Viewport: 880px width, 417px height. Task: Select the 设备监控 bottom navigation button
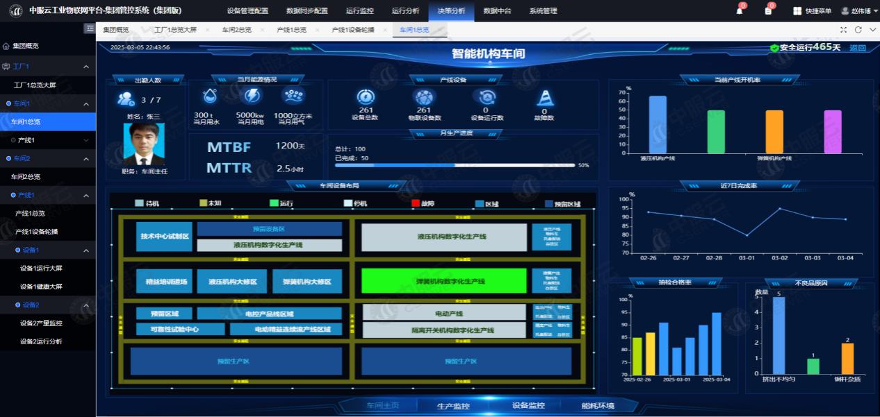528,406
